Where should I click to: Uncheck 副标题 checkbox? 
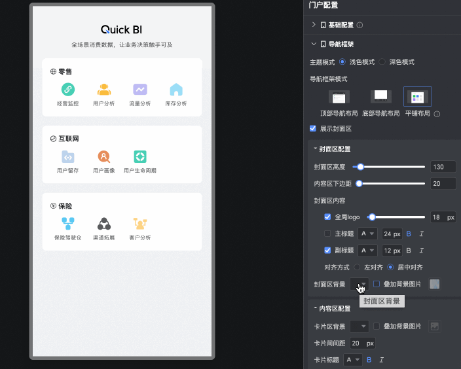point(327,251)
